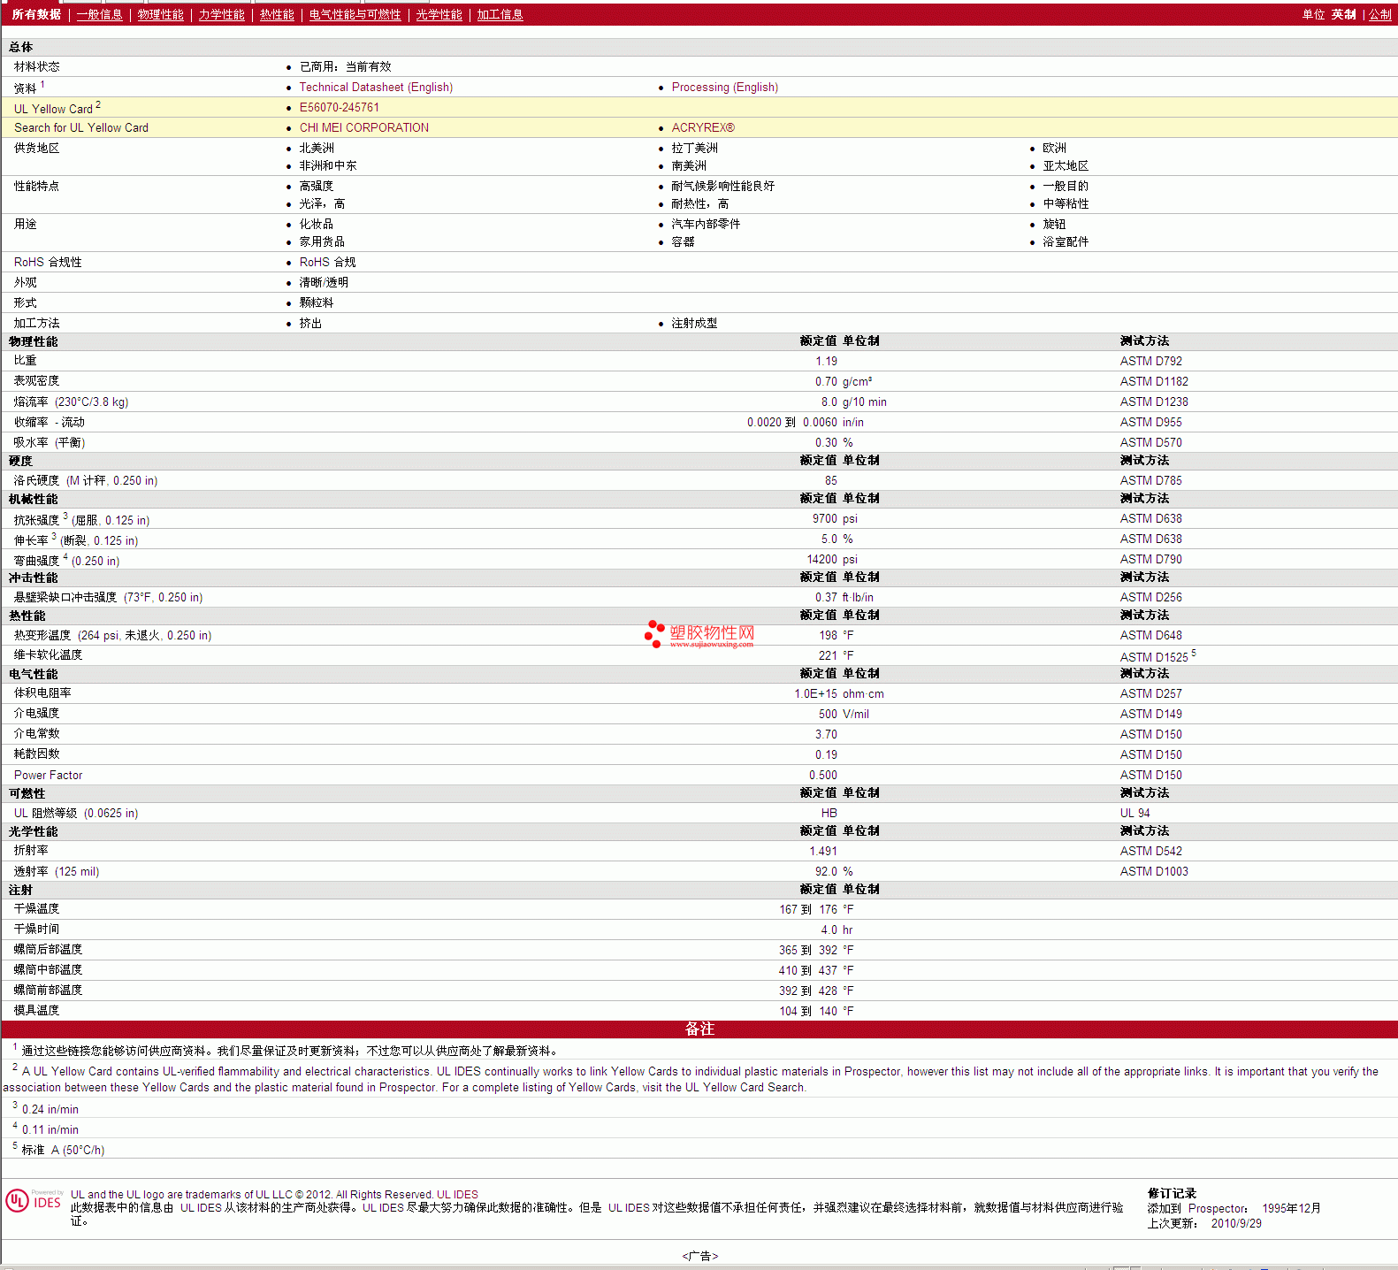Image resolution: width=1398 pixels, height=1270 pixels.
Task: Search yellow cards for CHI MEI CORPORATION
Action: coord(363,128)
